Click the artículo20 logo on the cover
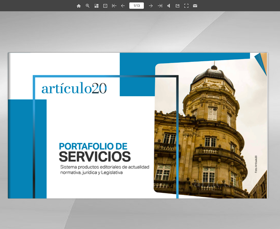Screen dimensions: 280x229 pos(74,88)
